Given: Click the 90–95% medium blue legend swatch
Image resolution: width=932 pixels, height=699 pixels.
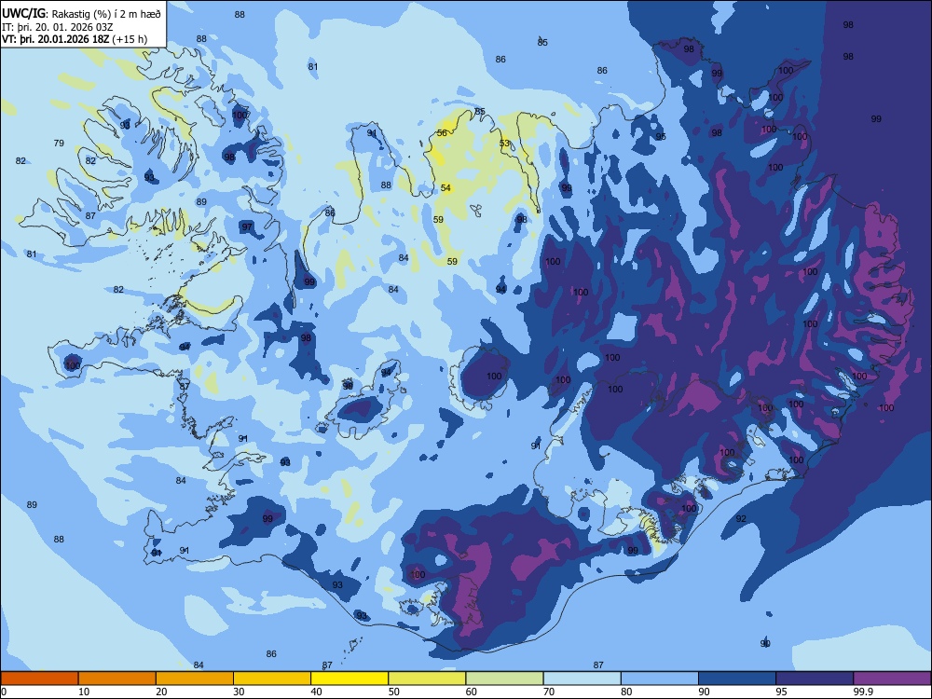Looking at the screenshot, I should [737, 678].
